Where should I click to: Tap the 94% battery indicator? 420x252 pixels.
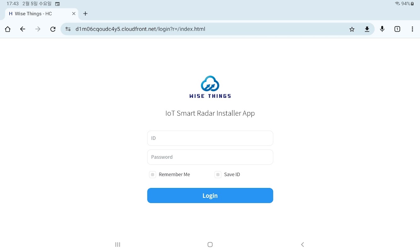click(408, 4)
